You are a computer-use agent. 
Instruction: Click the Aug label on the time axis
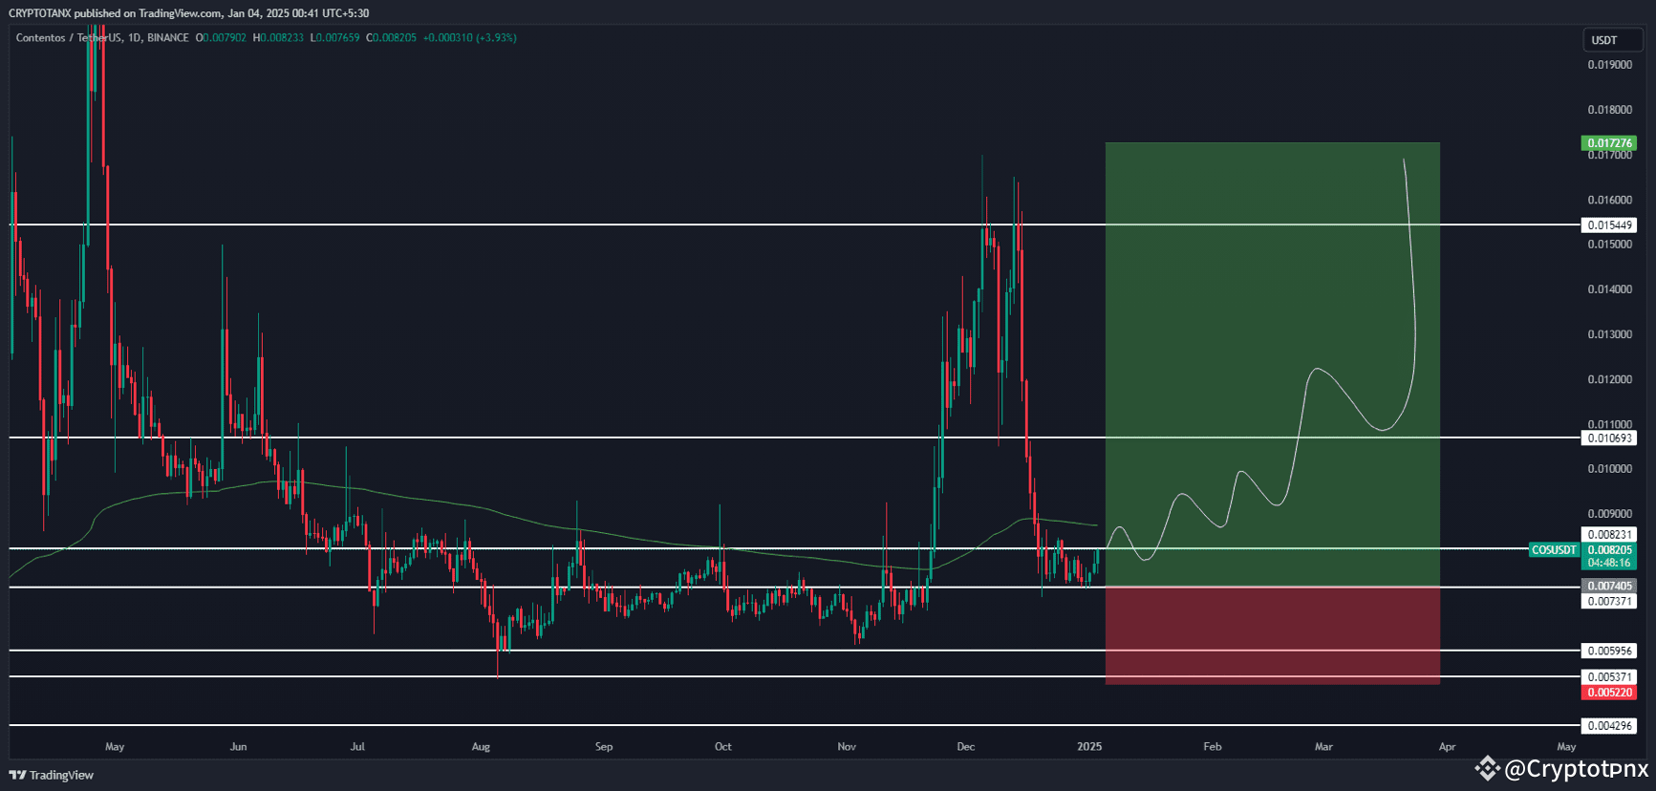(481, 747)
